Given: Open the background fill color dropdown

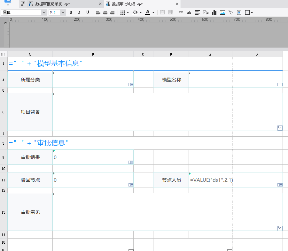Looking at the screenshot, I should [141, 13].
